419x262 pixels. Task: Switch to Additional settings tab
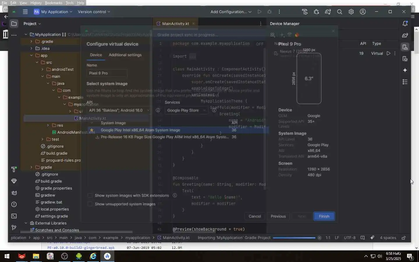(x=125, y=55)
